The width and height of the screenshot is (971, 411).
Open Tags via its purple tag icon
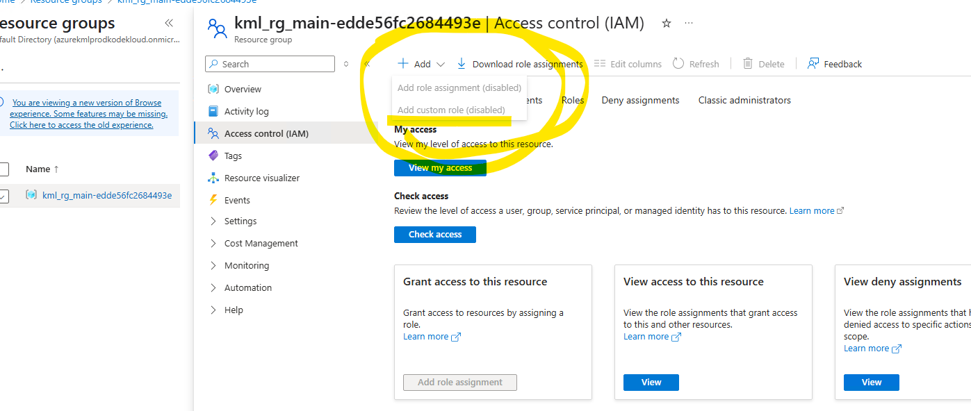pyautogui.click(x=213, y=156)
